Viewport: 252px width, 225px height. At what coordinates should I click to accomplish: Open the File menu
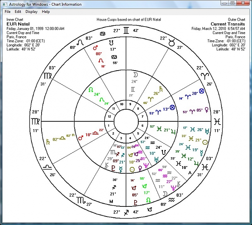(x=8, y=12)
